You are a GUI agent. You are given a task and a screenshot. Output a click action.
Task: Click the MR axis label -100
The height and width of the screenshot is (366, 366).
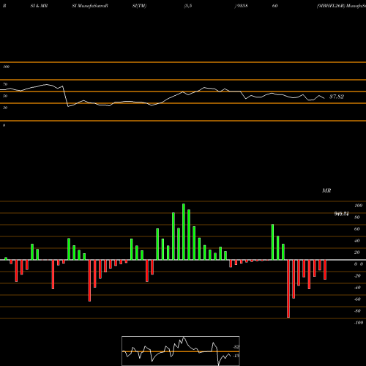click(359, 323)
